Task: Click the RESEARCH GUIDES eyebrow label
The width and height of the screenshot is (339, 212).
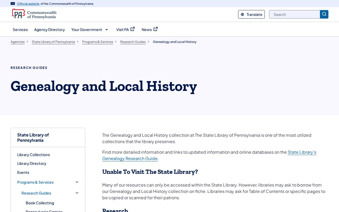Action: coord(29,68)
